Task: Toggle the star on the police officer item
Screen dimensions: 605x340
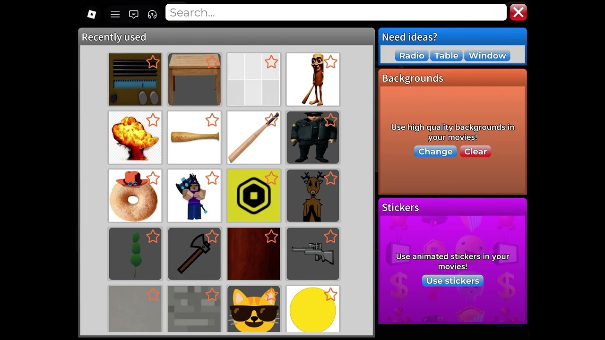Action: pos(331,120)
